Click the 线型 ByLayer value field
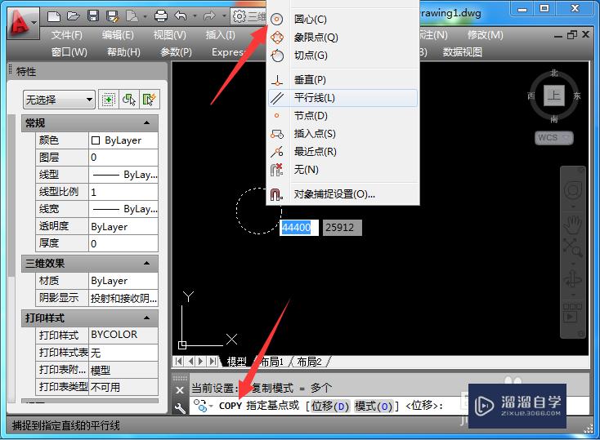This screenshot has height=440, width=600. [x=123, y=175]
